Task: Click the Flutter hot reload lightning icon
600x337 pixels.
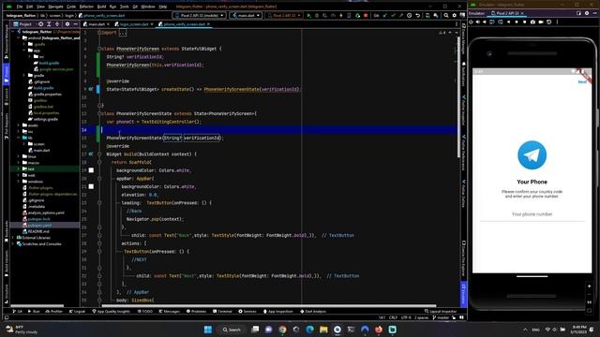Action: click(x=341, y=16)
